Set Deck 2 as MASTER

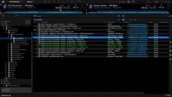(169, 8)
